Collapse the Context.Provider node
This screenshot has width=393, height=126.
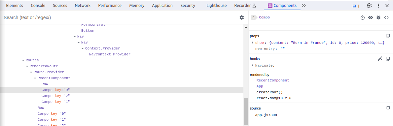(x=83, y=48)
